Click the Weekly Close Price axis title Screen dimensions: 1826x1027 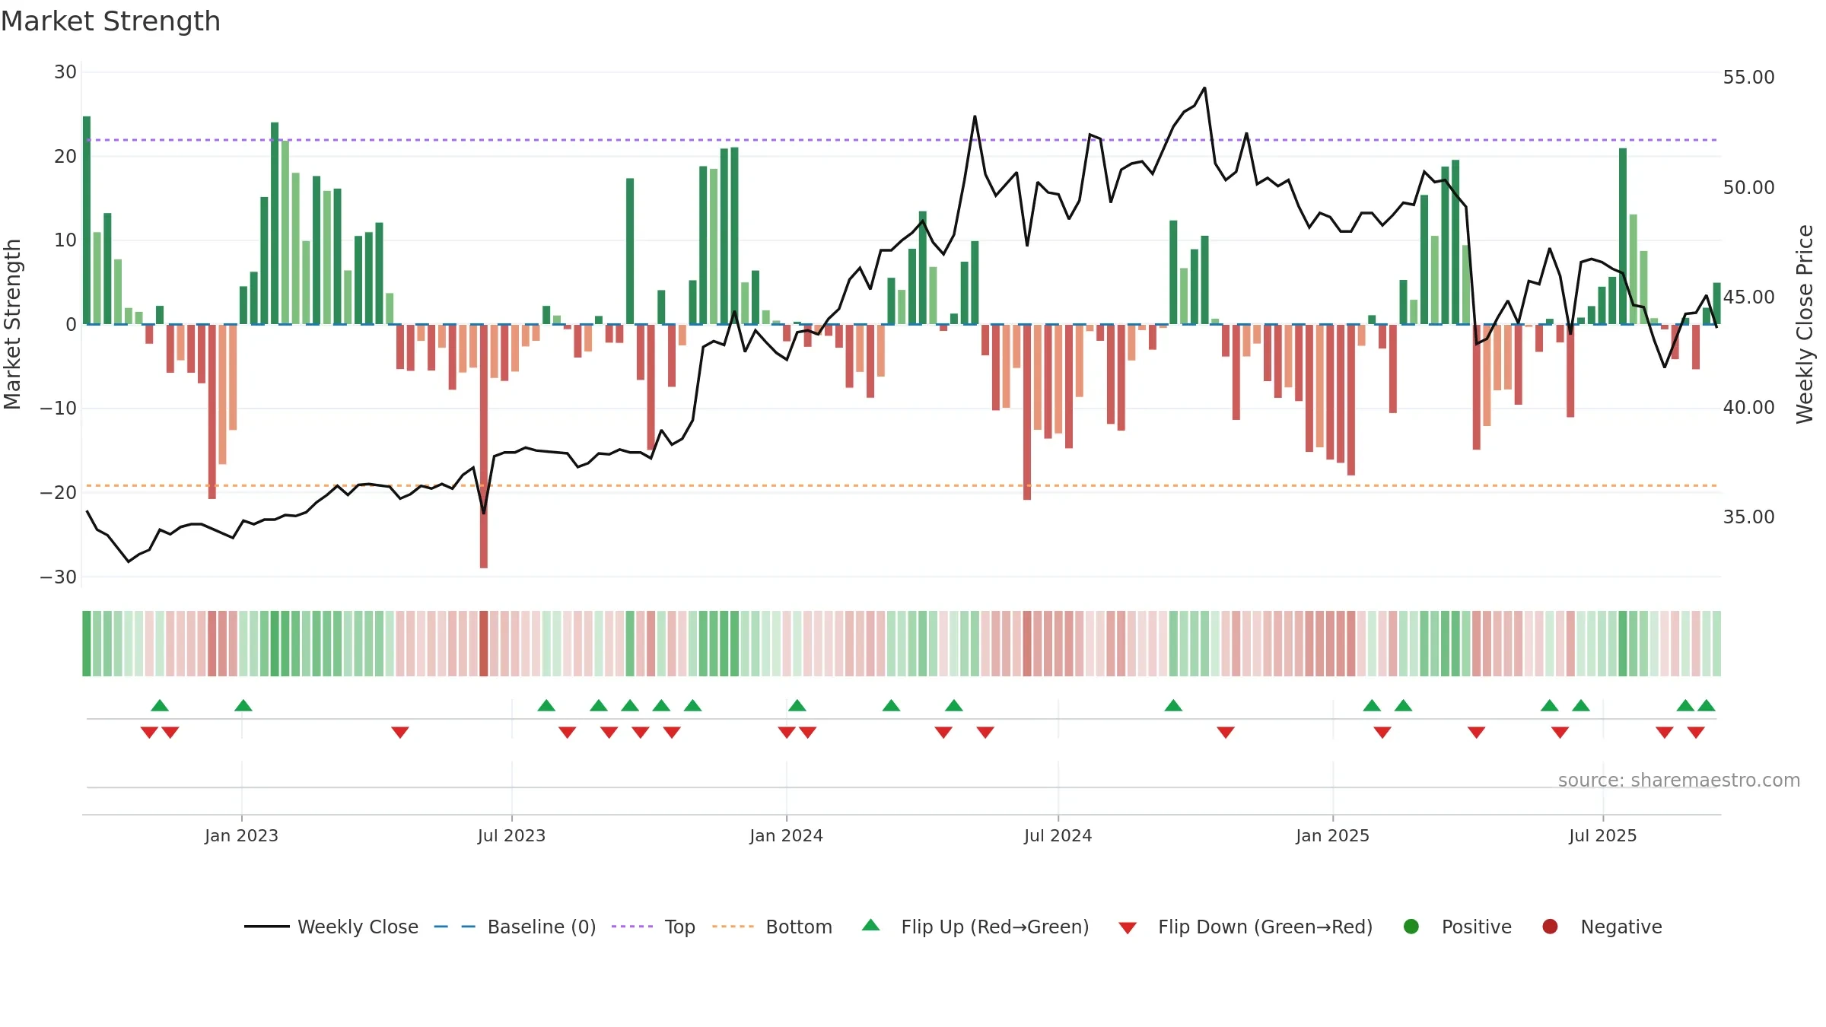[x=1805, y=324]
